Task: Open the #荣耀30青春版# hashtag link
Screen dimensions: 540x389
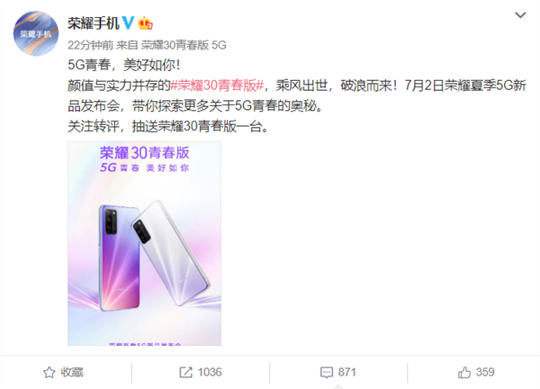Action: pos(217,86)
